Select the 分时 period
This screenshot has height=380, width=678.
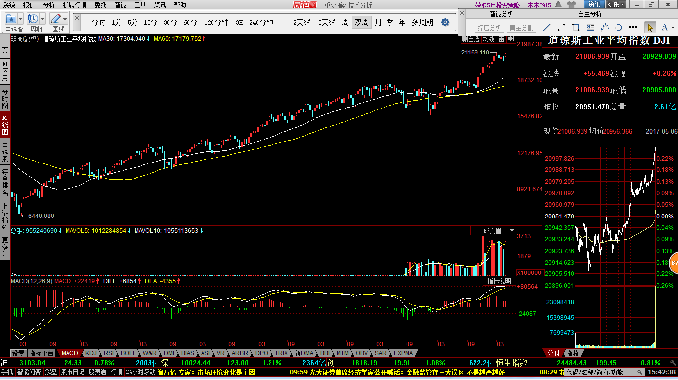point(98,22)
